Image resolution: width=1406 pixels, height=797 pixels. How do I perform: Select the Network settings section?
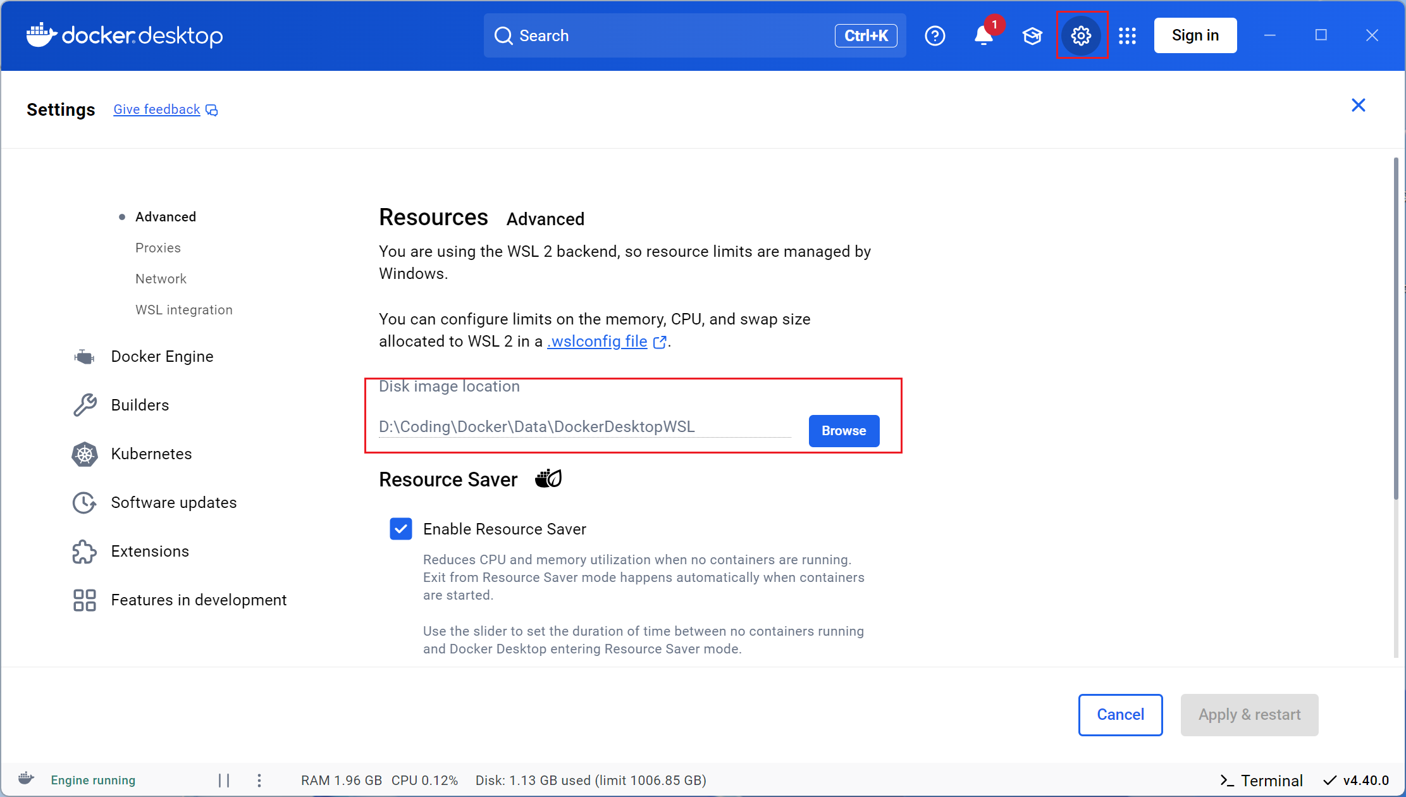coord(161,278)
